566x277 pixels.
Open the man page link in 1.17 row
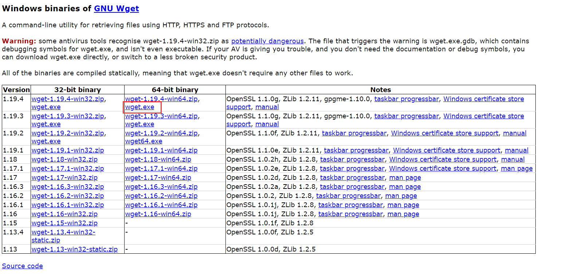pos(405,178)
